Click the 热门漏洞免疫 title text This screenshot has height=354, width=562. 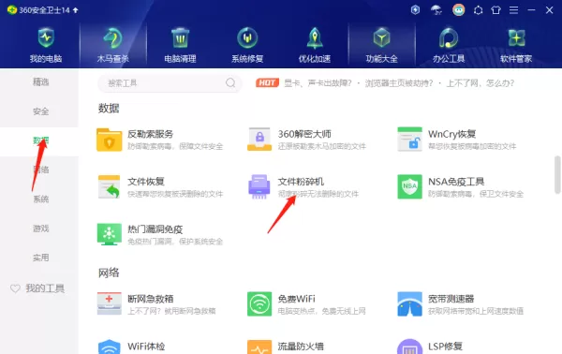[155, 229]
